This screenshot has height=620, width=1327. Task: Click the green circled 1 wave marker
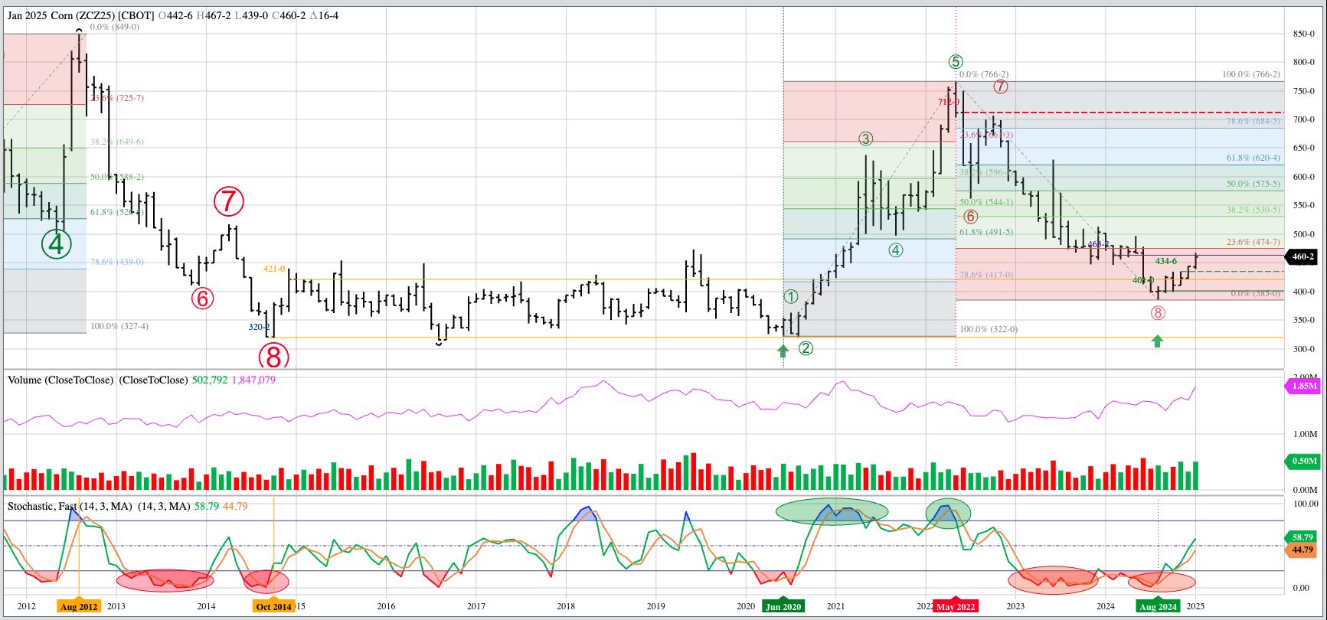791,296
